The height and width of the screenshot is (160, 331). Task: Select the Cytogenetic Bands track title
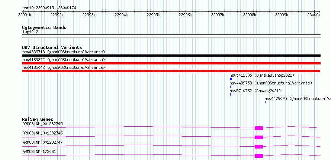(x=44, y=27)
